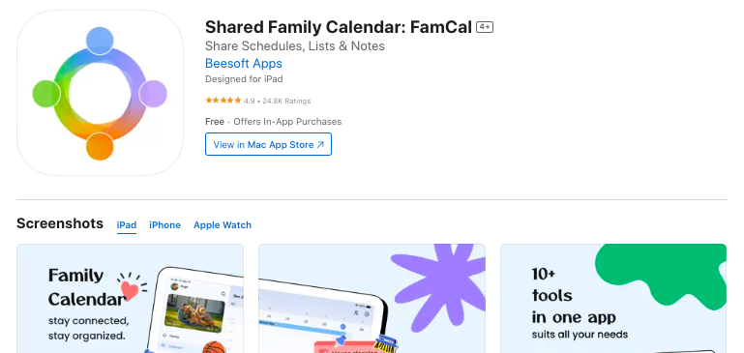Select the iPad screenshots tab
This screenshot has width=744, height=353.
127,225
